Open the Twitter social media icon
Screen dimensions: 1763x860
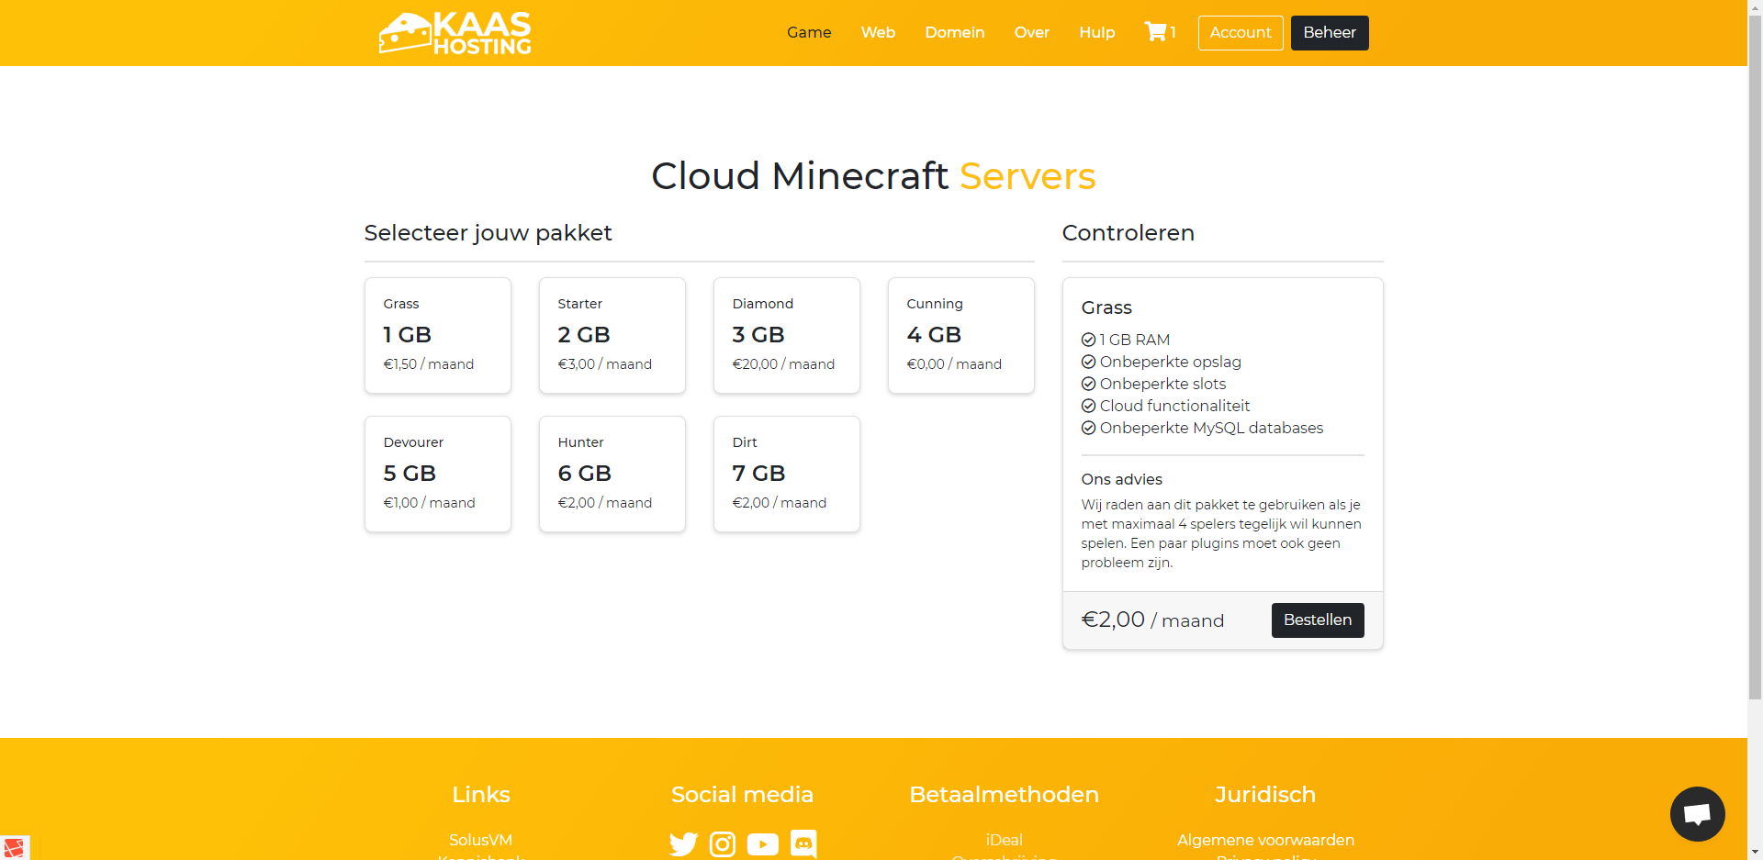[683, 843]
